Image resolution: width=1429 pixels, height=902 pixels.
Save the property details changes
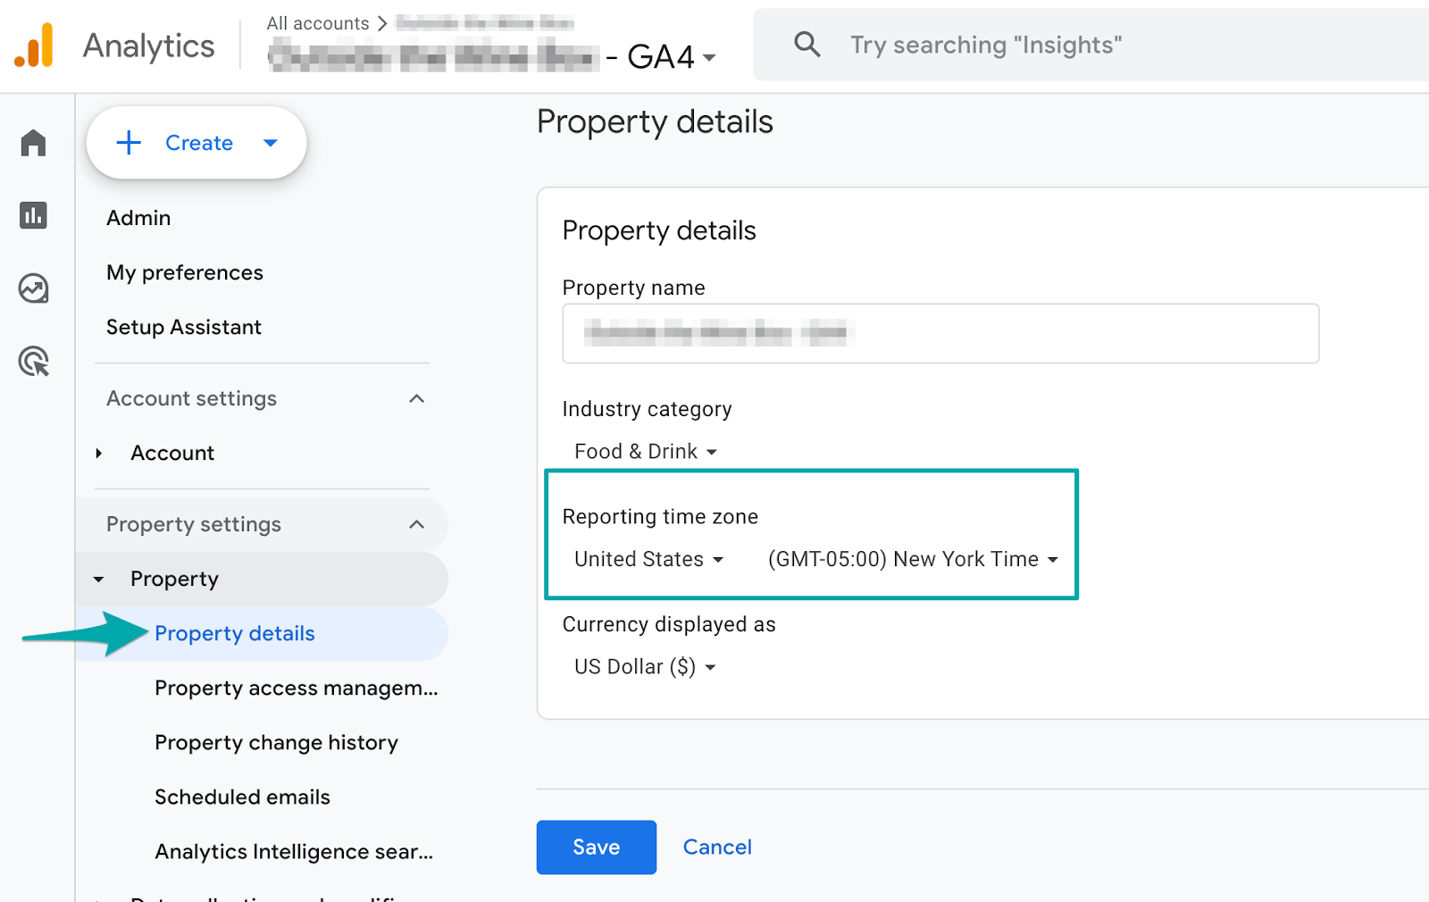tap(596, 847)
